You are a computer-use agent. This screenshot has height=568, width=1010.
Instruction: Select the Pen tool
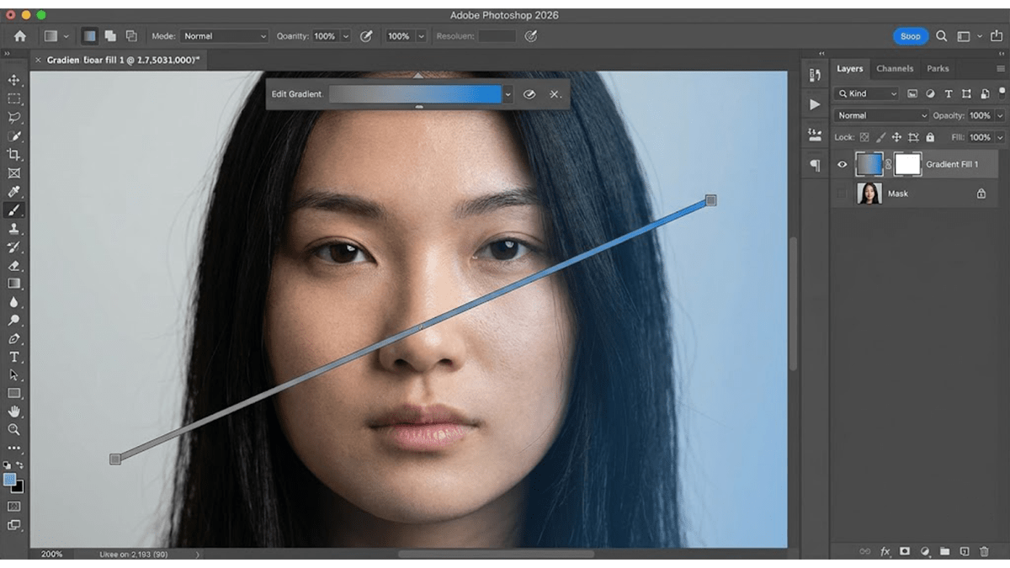(x=13, y=339)
